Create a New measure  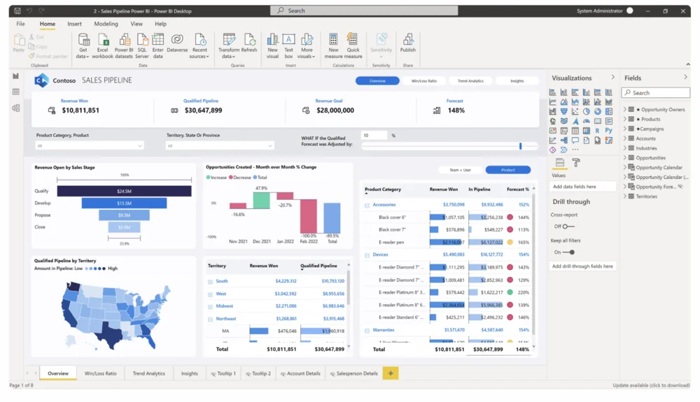[333, 46]
